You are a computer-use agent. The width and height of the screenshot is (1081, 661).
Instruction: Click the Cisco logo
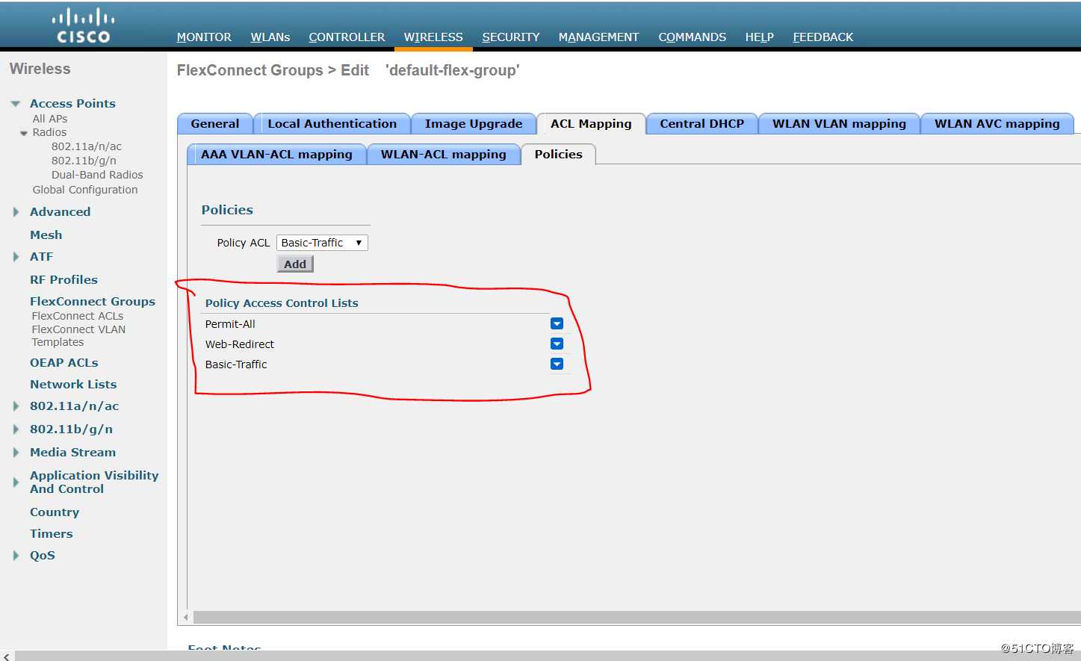point(83,26)
